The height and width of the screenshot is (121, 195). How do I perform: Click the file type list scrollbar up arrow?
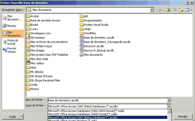(x=169, y=111)
